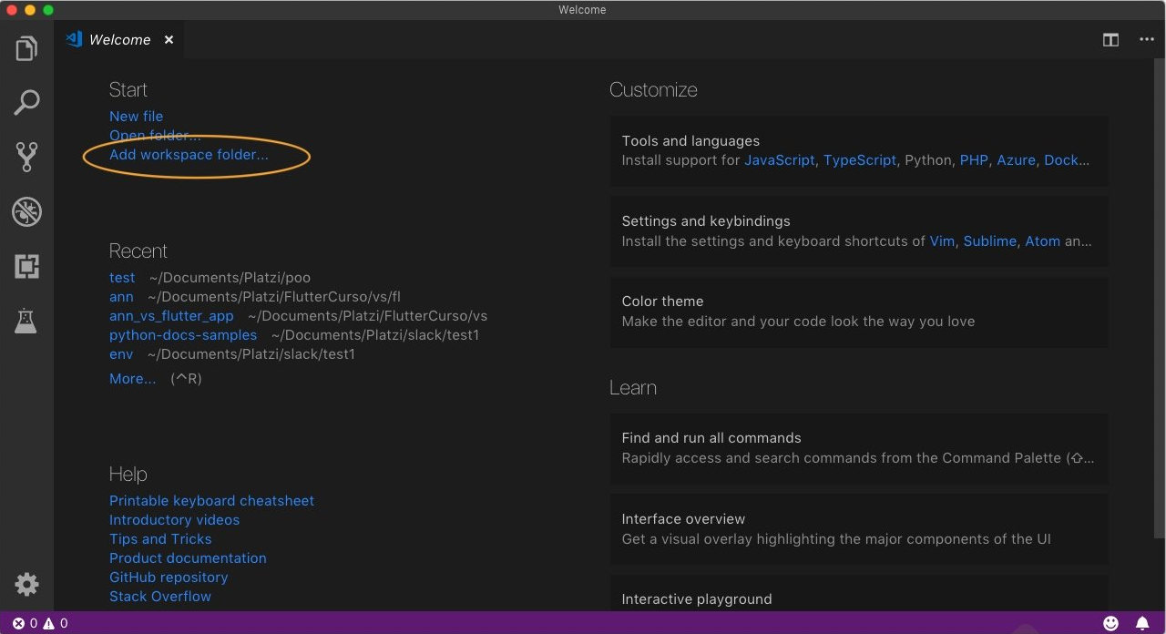
Task: Click the ~/Documents/Platzi/FlutterCurso/vs/fl path text
Action: coord(274,297)
